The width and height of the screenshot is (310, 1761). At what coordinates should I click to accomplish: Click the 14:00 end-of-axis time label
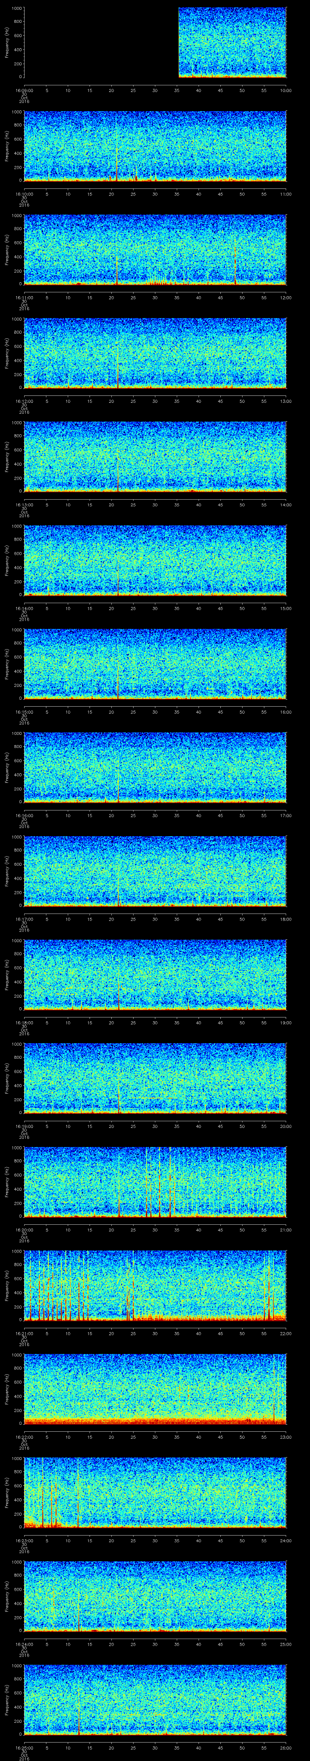point(285,504)
